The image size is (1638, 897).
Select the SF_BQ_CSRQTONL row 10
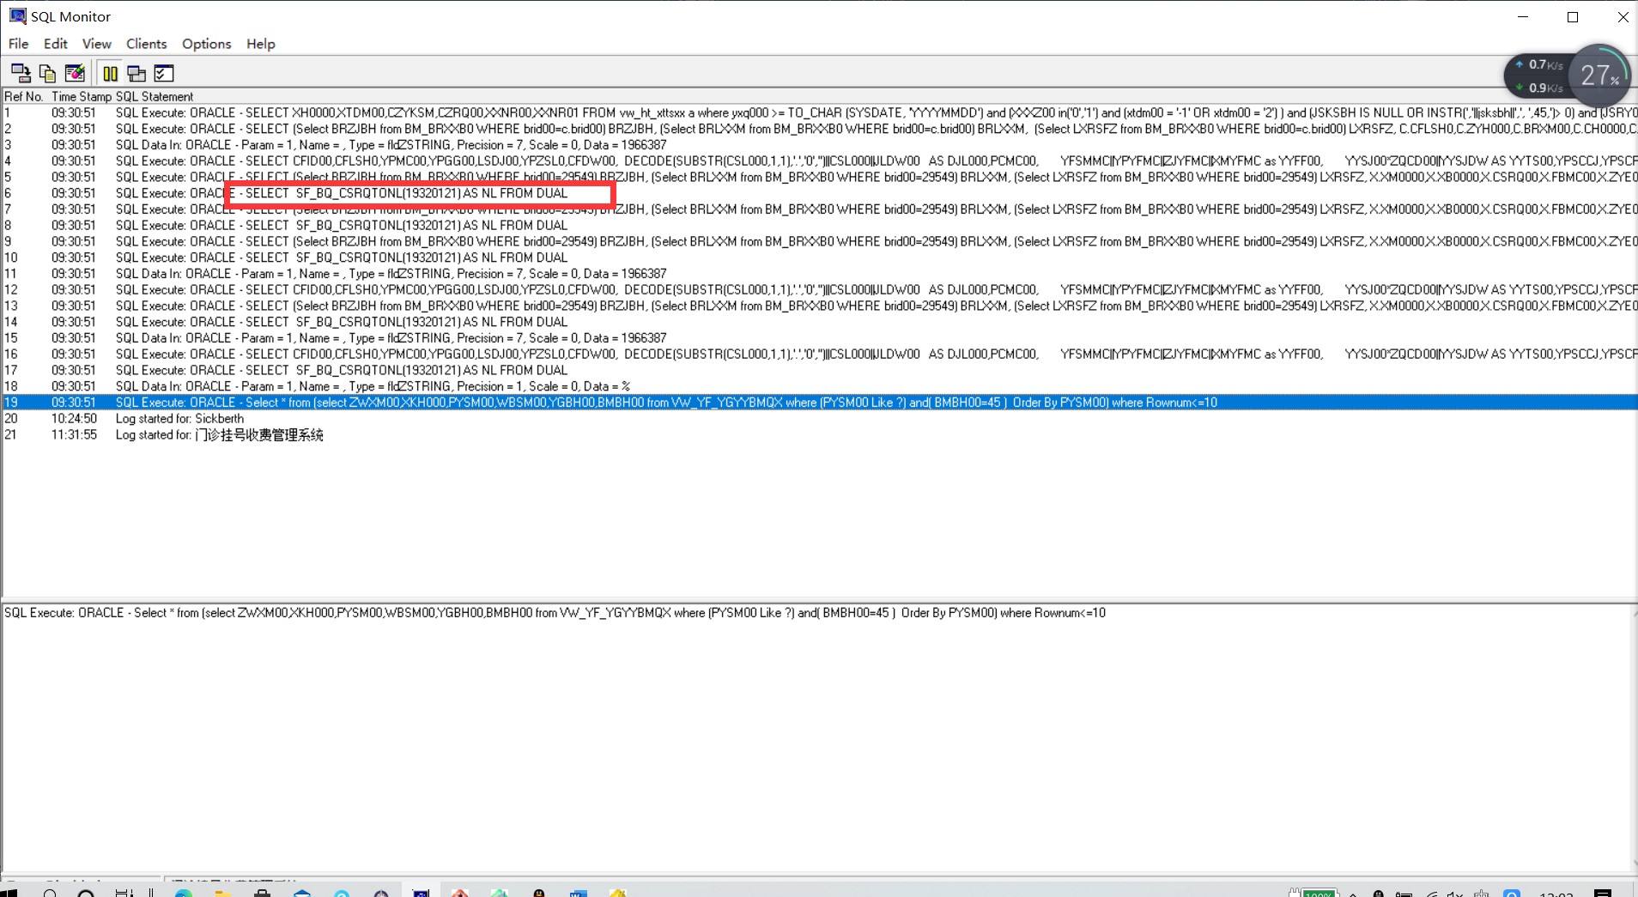[x=820, y=258]
